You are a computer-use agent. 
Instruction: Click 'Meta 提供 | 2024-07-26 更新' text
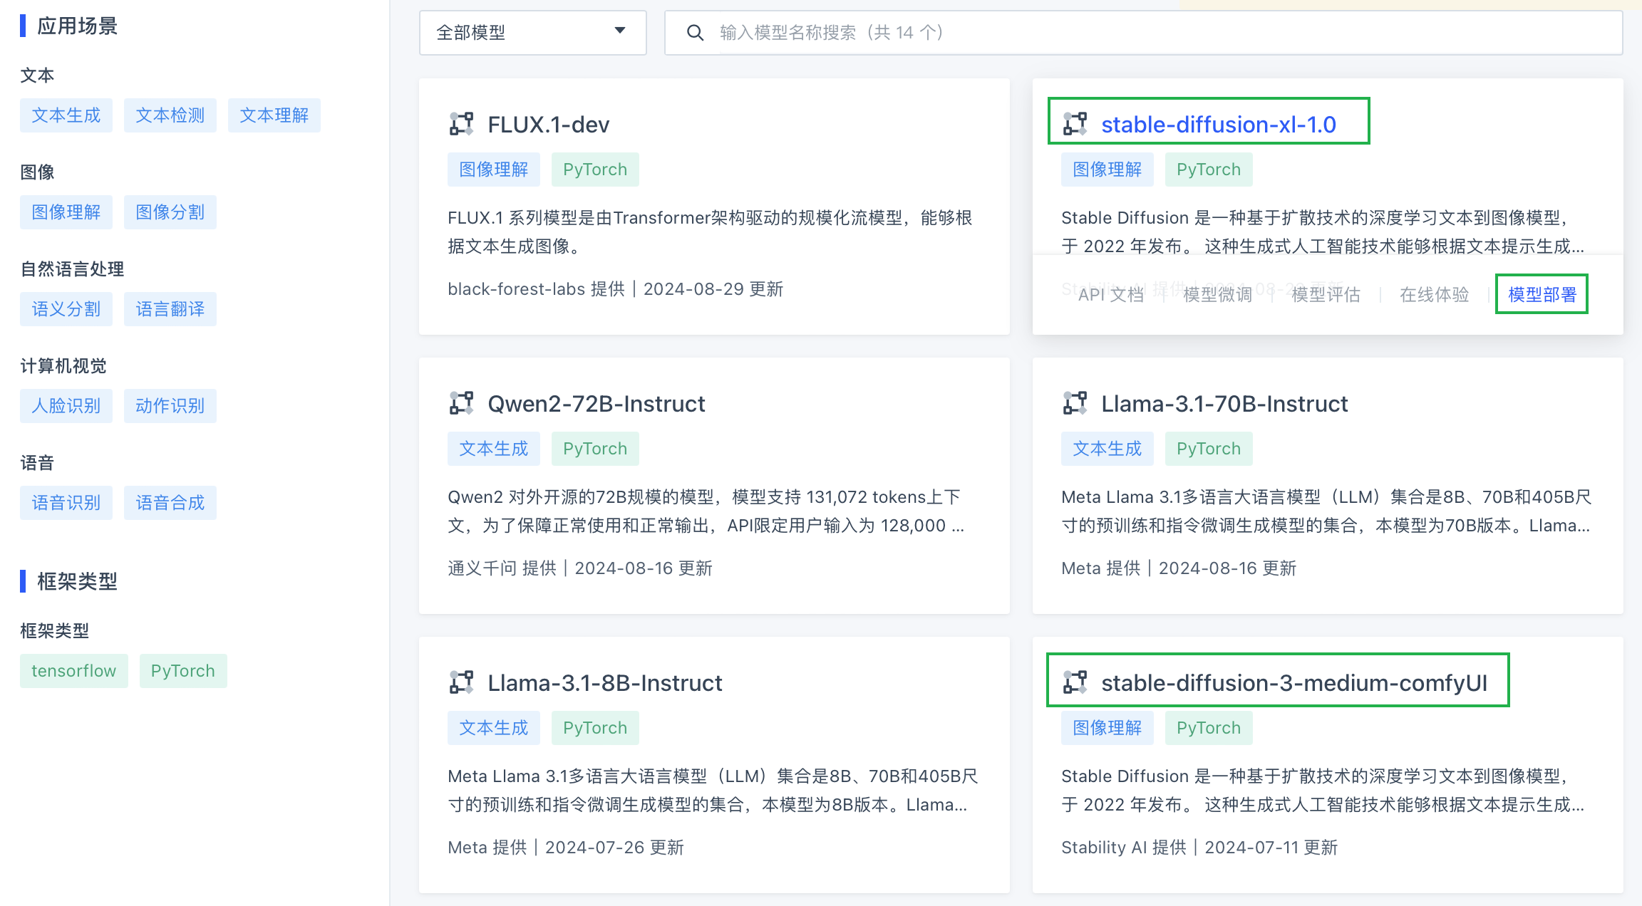(566, 848)
